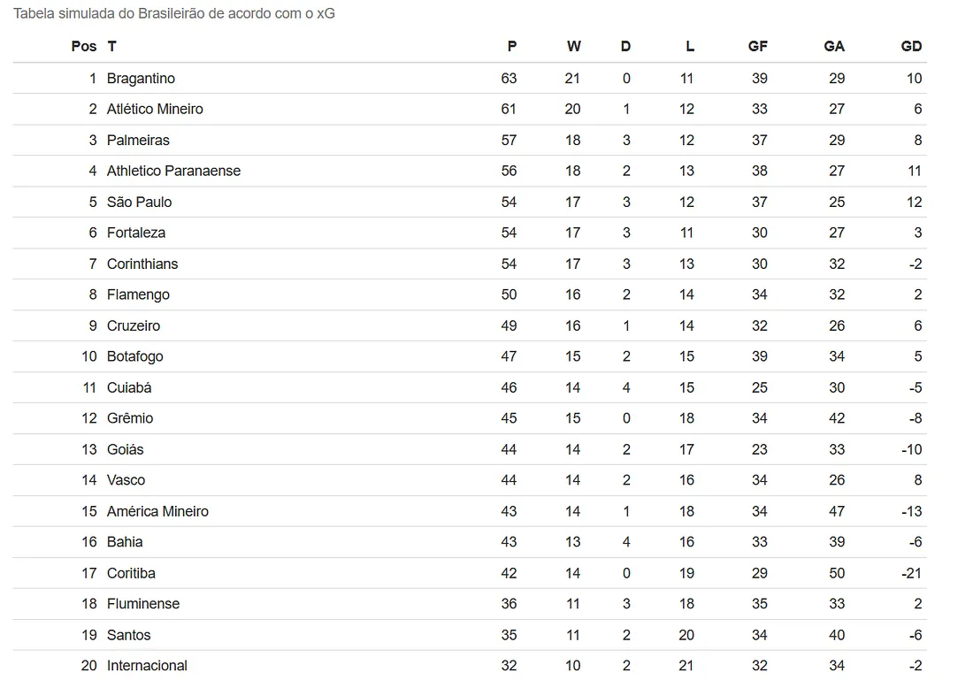
Task: Click the Botafogo team name
Action: 134,356
